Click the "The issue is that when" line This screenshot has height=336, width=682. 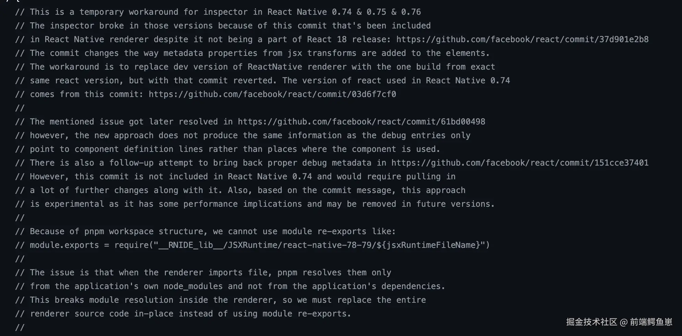click(203, 273)
